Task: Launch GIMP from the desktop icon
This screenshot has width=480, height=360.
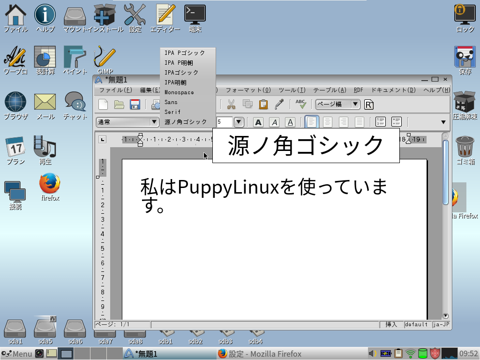Action: [104, 56]
